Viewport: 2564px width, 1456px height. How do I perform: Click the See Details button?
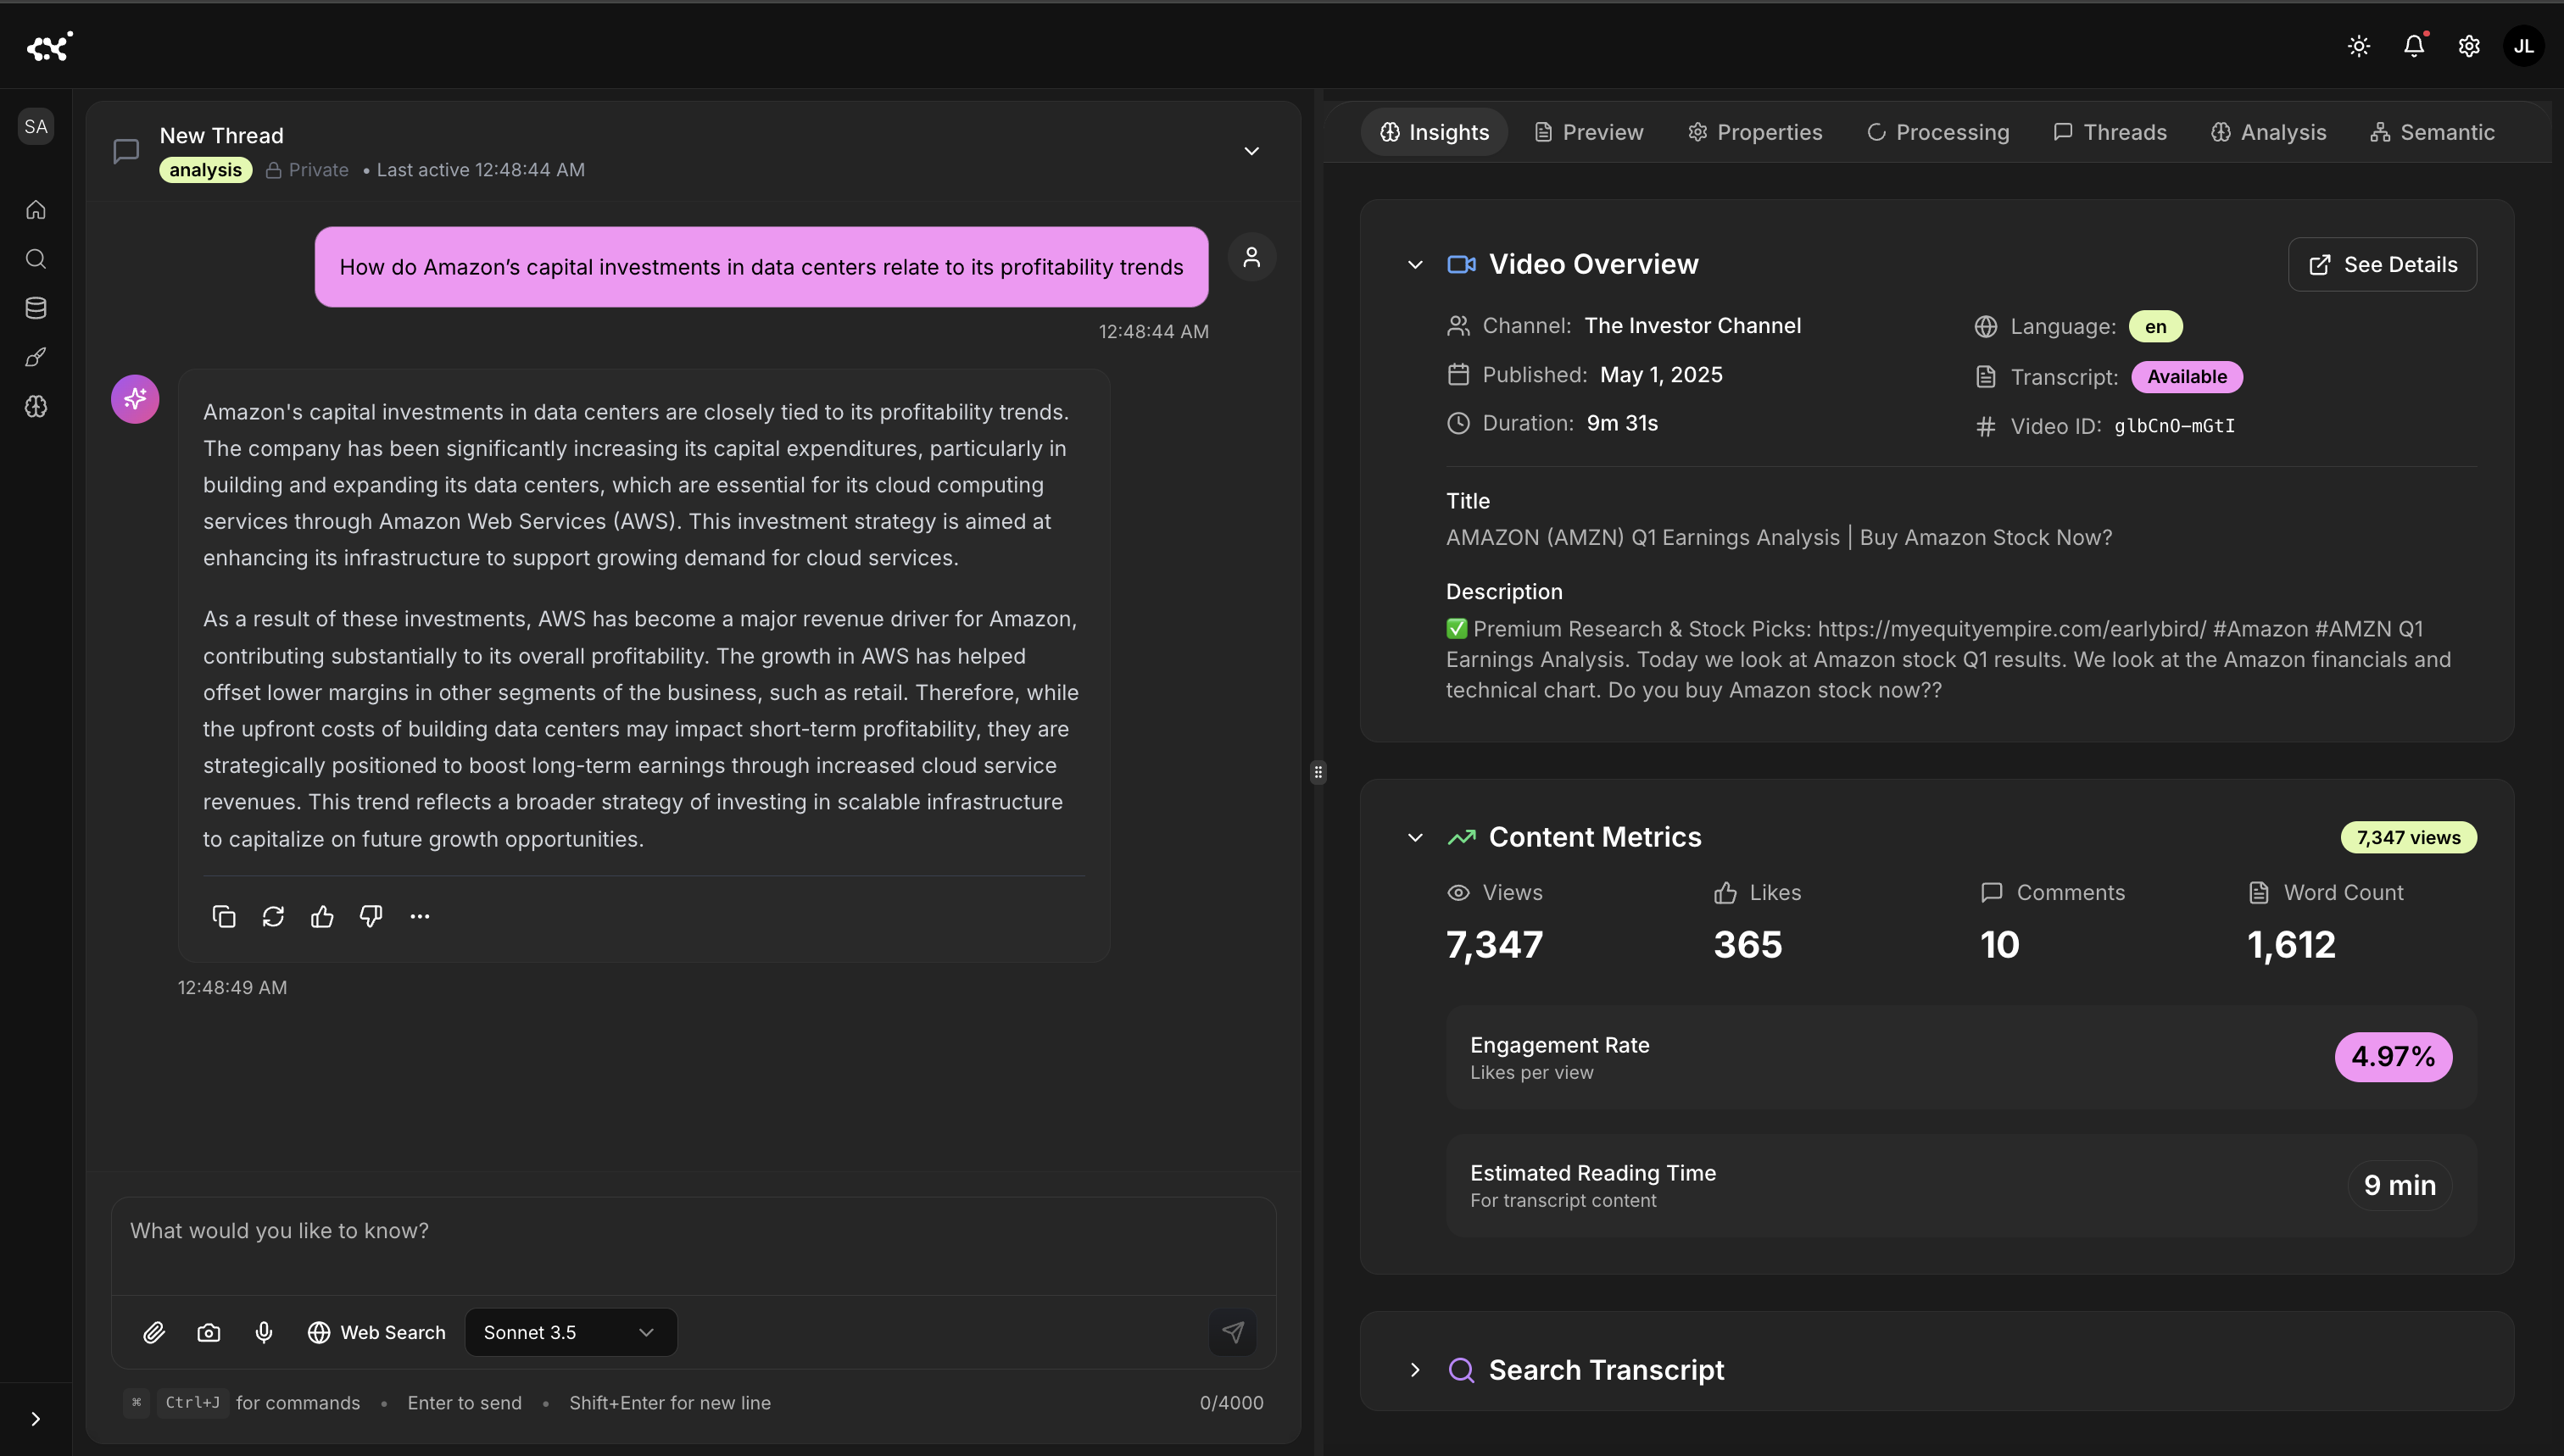point(2382,265)
